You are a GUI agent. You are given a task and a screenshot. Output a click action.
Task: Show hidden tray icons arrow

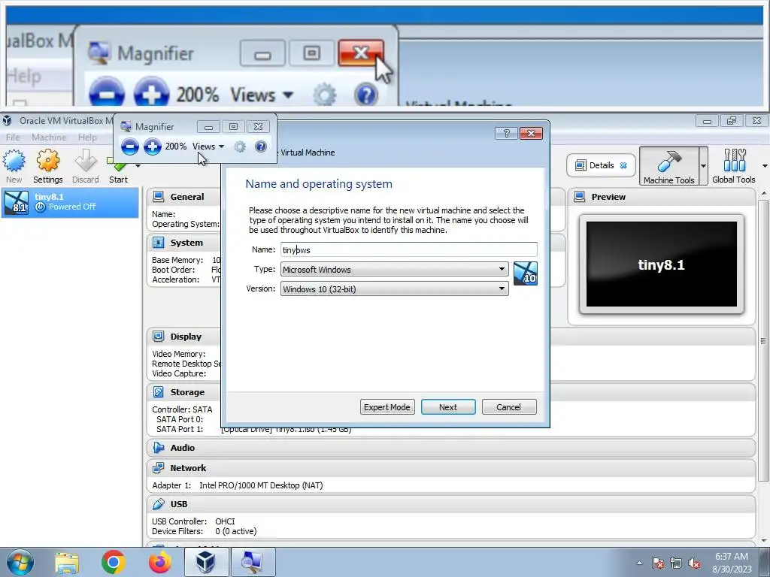[x=639, y=563]
